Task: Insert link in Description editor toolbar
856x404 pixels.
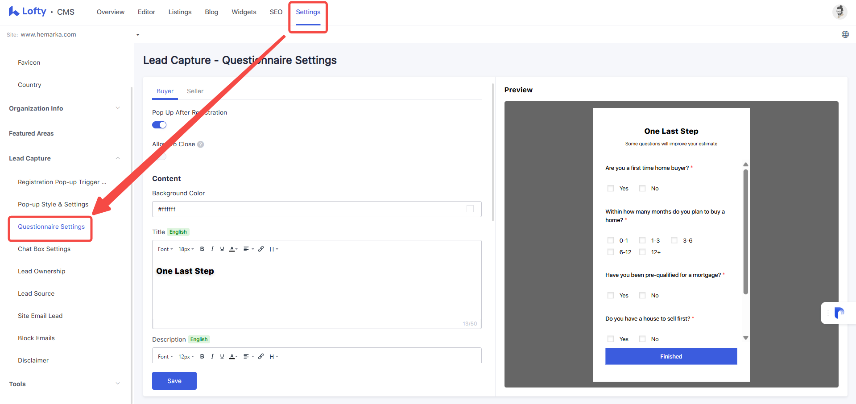Action: (x=261, y=356)
